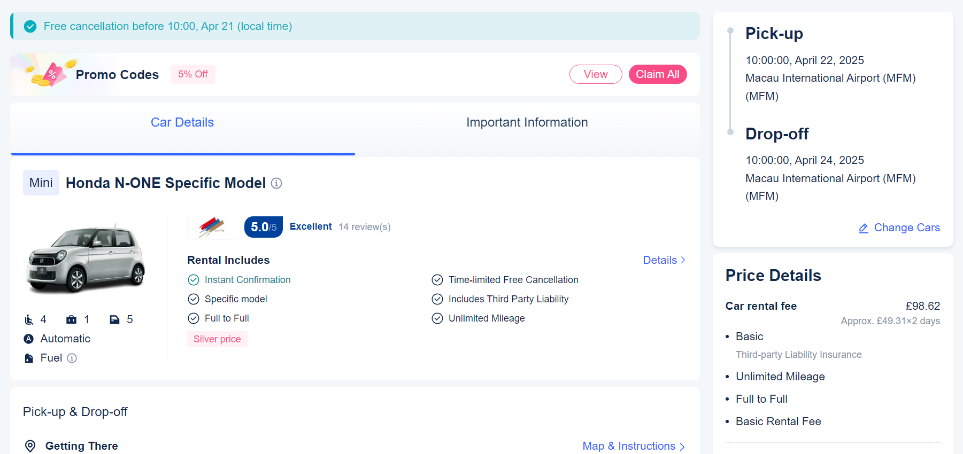Screen dimensions: 963x454
Task: Click the seats icon showing 4
Action: pos(29,319)
